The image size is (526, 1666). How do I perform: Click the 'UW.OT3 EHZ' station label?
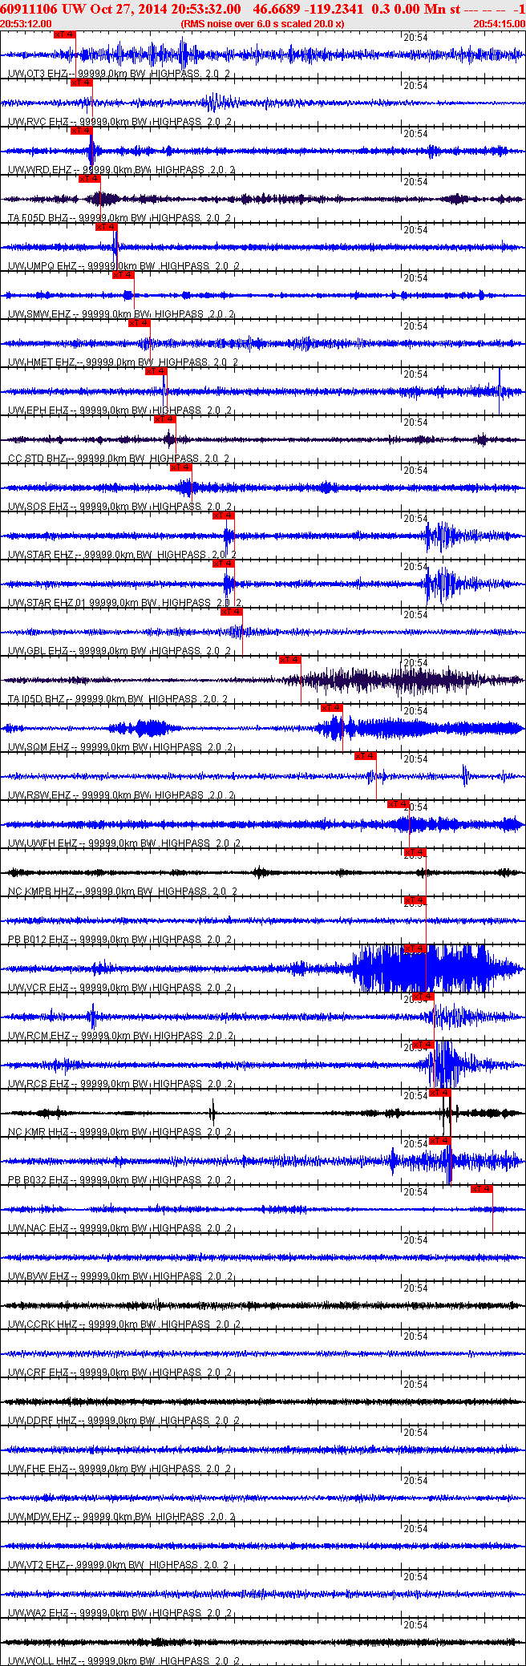tap(38, 74)
